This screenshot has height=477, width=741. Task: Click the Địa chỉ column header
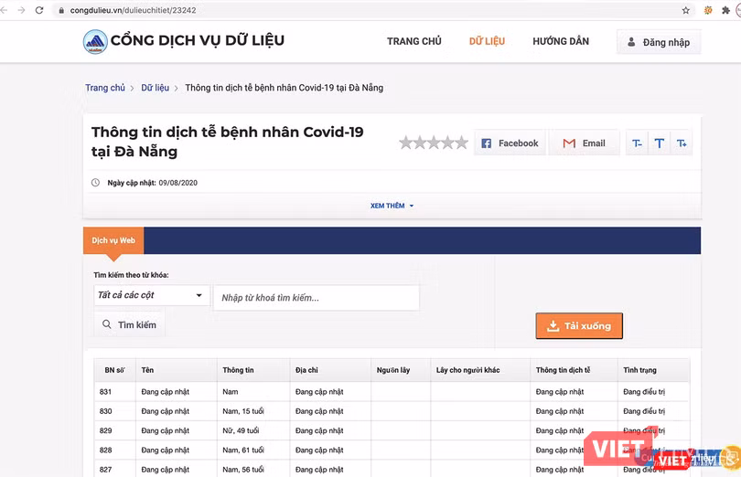click(330, 370)
